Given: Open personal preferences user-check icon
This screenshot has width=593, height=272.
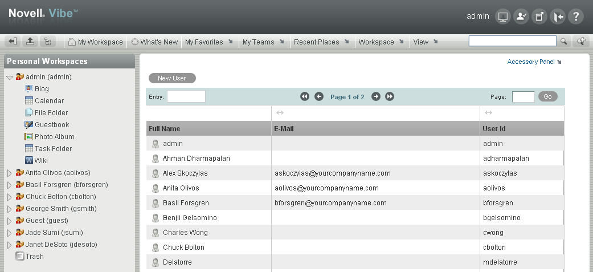Looking at the screenshot, I should coord(521,17).
